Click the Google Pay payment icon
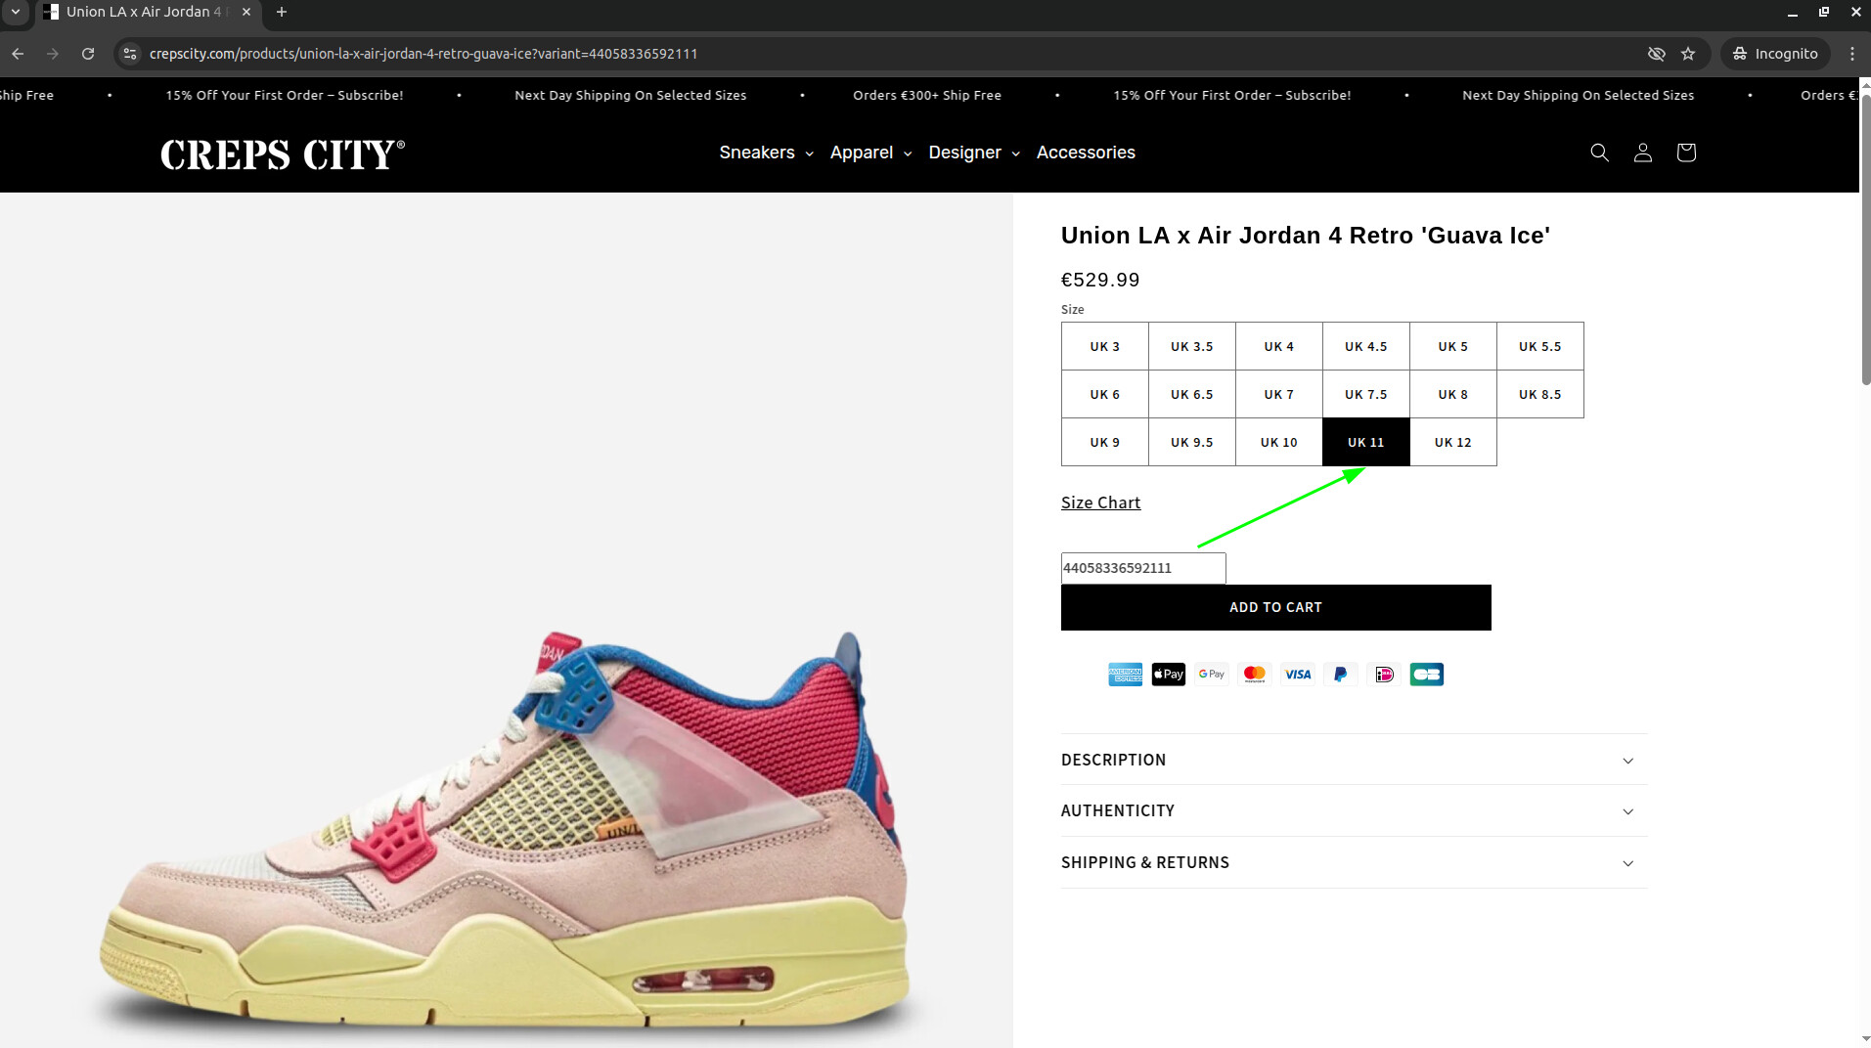This screenshot has width=1871, height=1048. (1211, 675)
